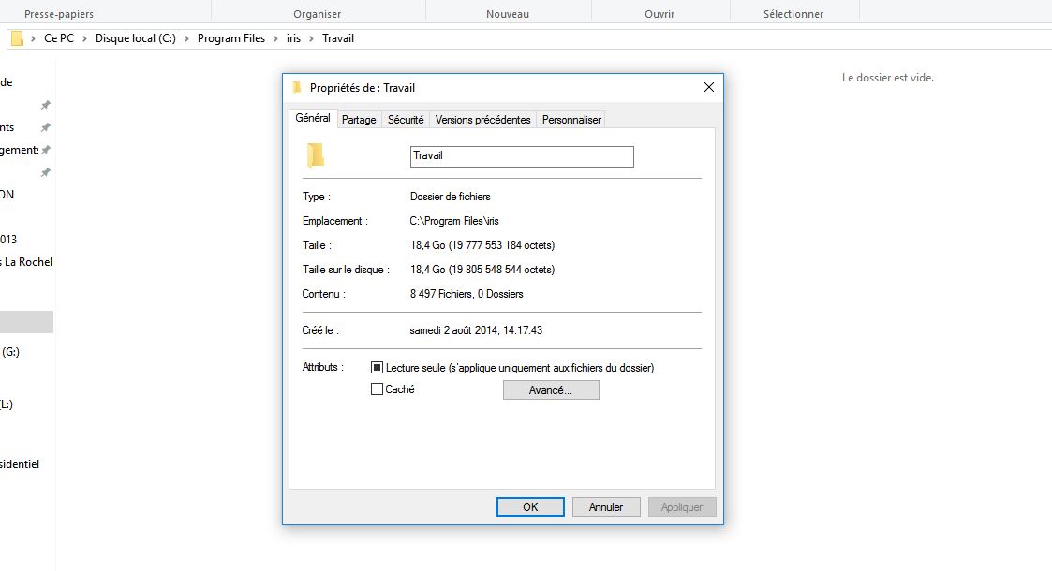
Task: Expand the chevron after Disque local (C:)
Action: pos(186,39)
